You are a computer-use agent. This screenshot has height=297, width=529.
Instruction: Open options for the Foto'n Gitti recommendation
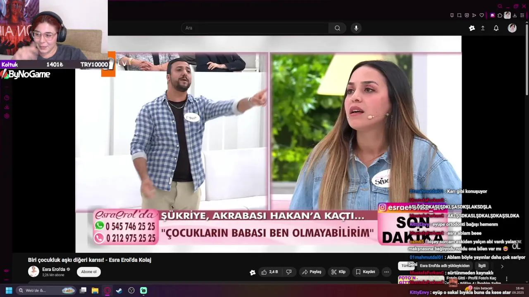507,279
